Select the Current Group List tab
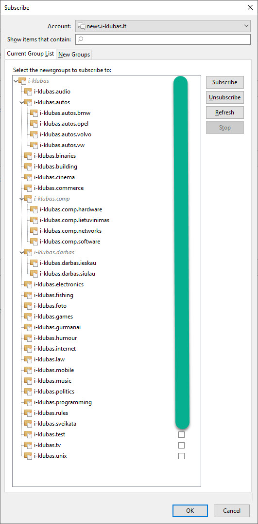The height and width of the screenshot is (524, 258). (x=30, y=54)
